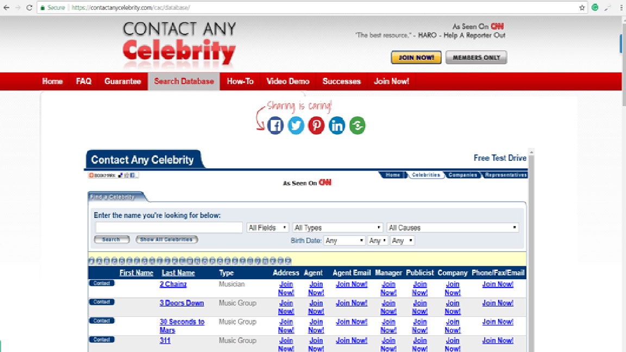Open Birth Date month dropdown
This screenshot has height=352, width=626.
pyautogui.click(x=344, y=241)
